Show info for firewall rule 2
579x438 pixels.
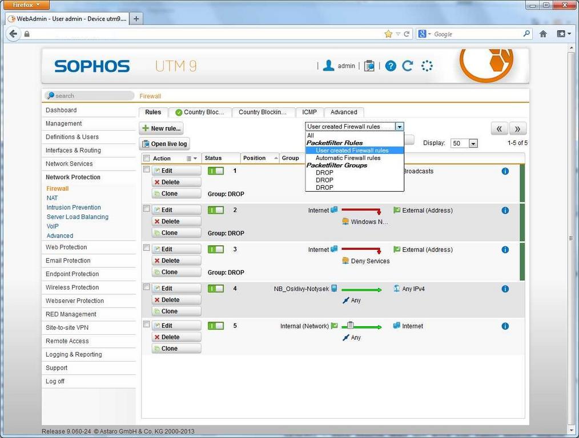[x=505, y=210]
